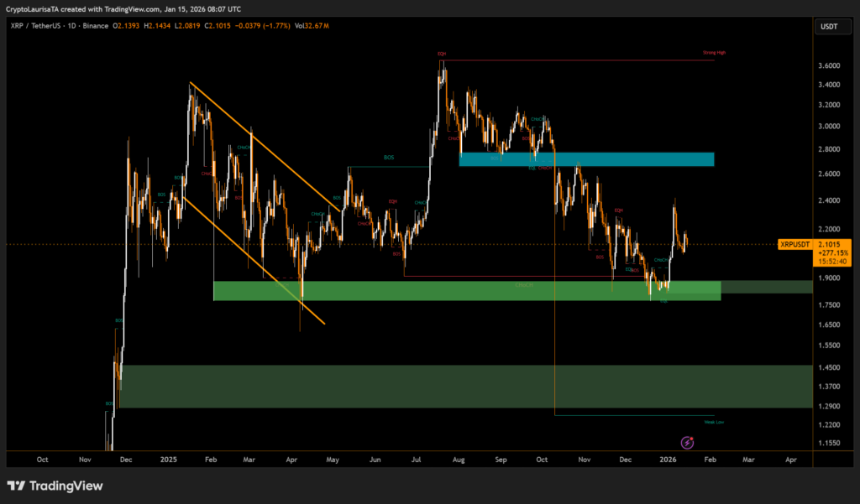Click the 2025 marker on time axis

[x=168, y=460]
